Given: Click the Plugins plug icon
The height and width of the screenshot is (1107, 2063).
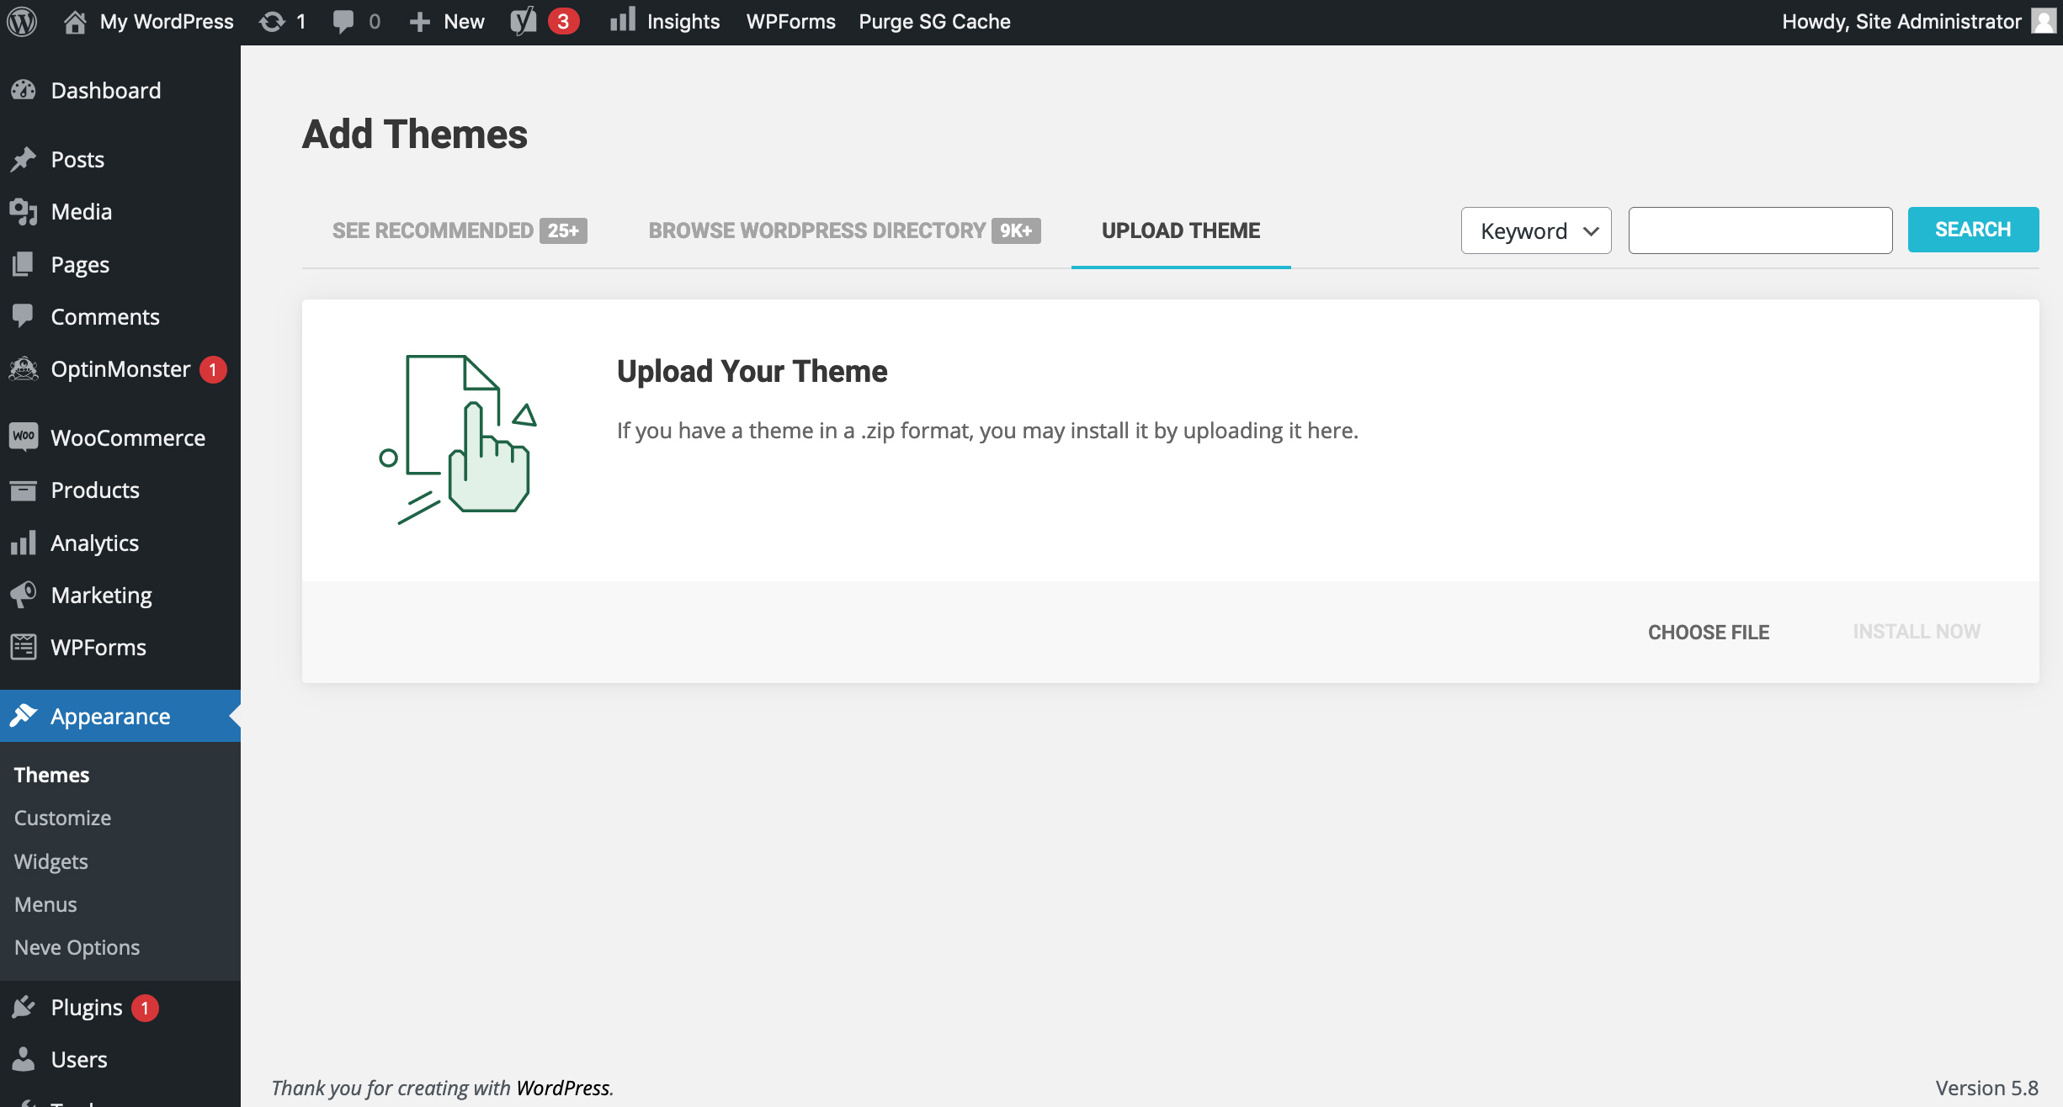Looking at the screenshot, I should coord(24,1007).
